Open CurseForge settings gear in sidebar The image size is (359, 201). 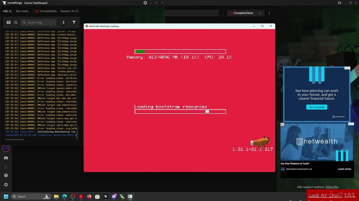(x=6, y=185)
